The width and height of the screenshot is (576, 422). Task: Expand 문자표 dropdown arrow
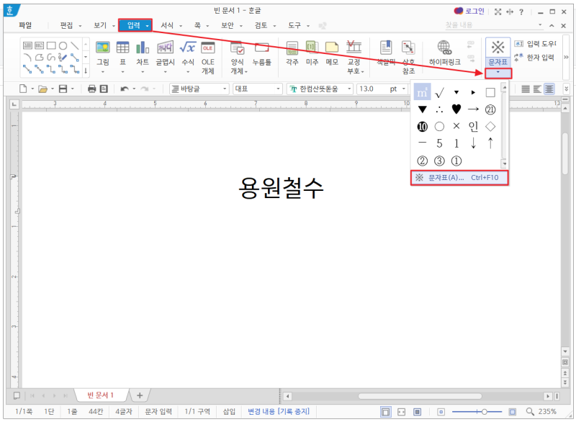pos(498,73)
